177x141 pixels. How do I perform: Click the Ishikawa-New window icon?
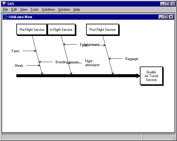[x=5, y=17]
